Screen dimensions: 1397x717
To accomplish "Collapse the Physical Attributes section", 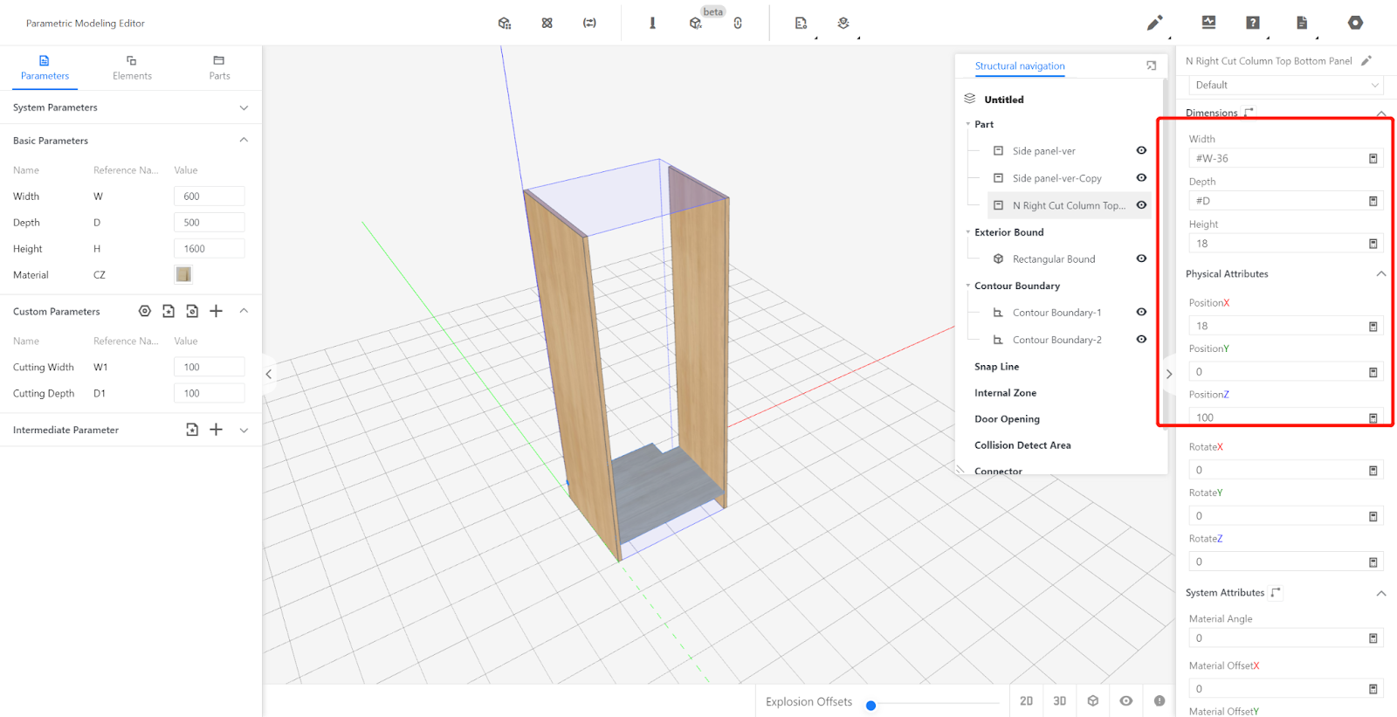I will [1380, 273].
